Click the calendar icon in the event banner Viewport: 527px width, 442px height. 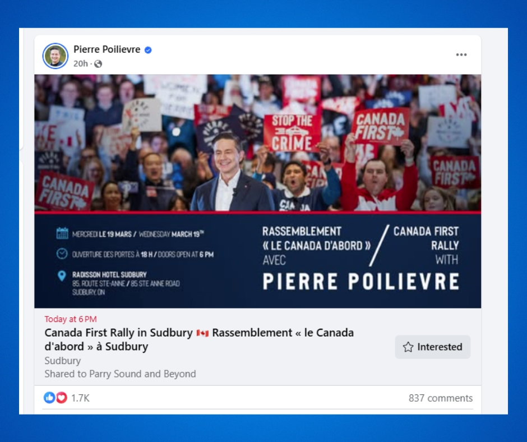pyautogui.click(x=62, y=233)
